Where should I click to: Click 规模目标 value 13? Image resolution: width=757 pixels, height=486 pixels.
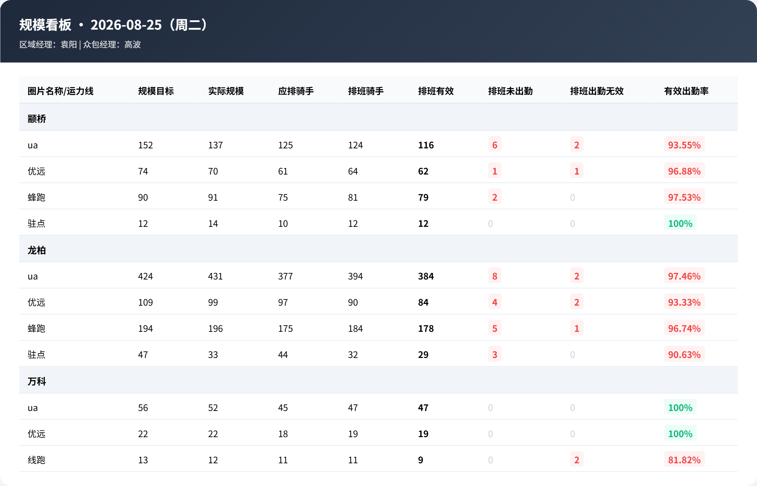point(143,460)
